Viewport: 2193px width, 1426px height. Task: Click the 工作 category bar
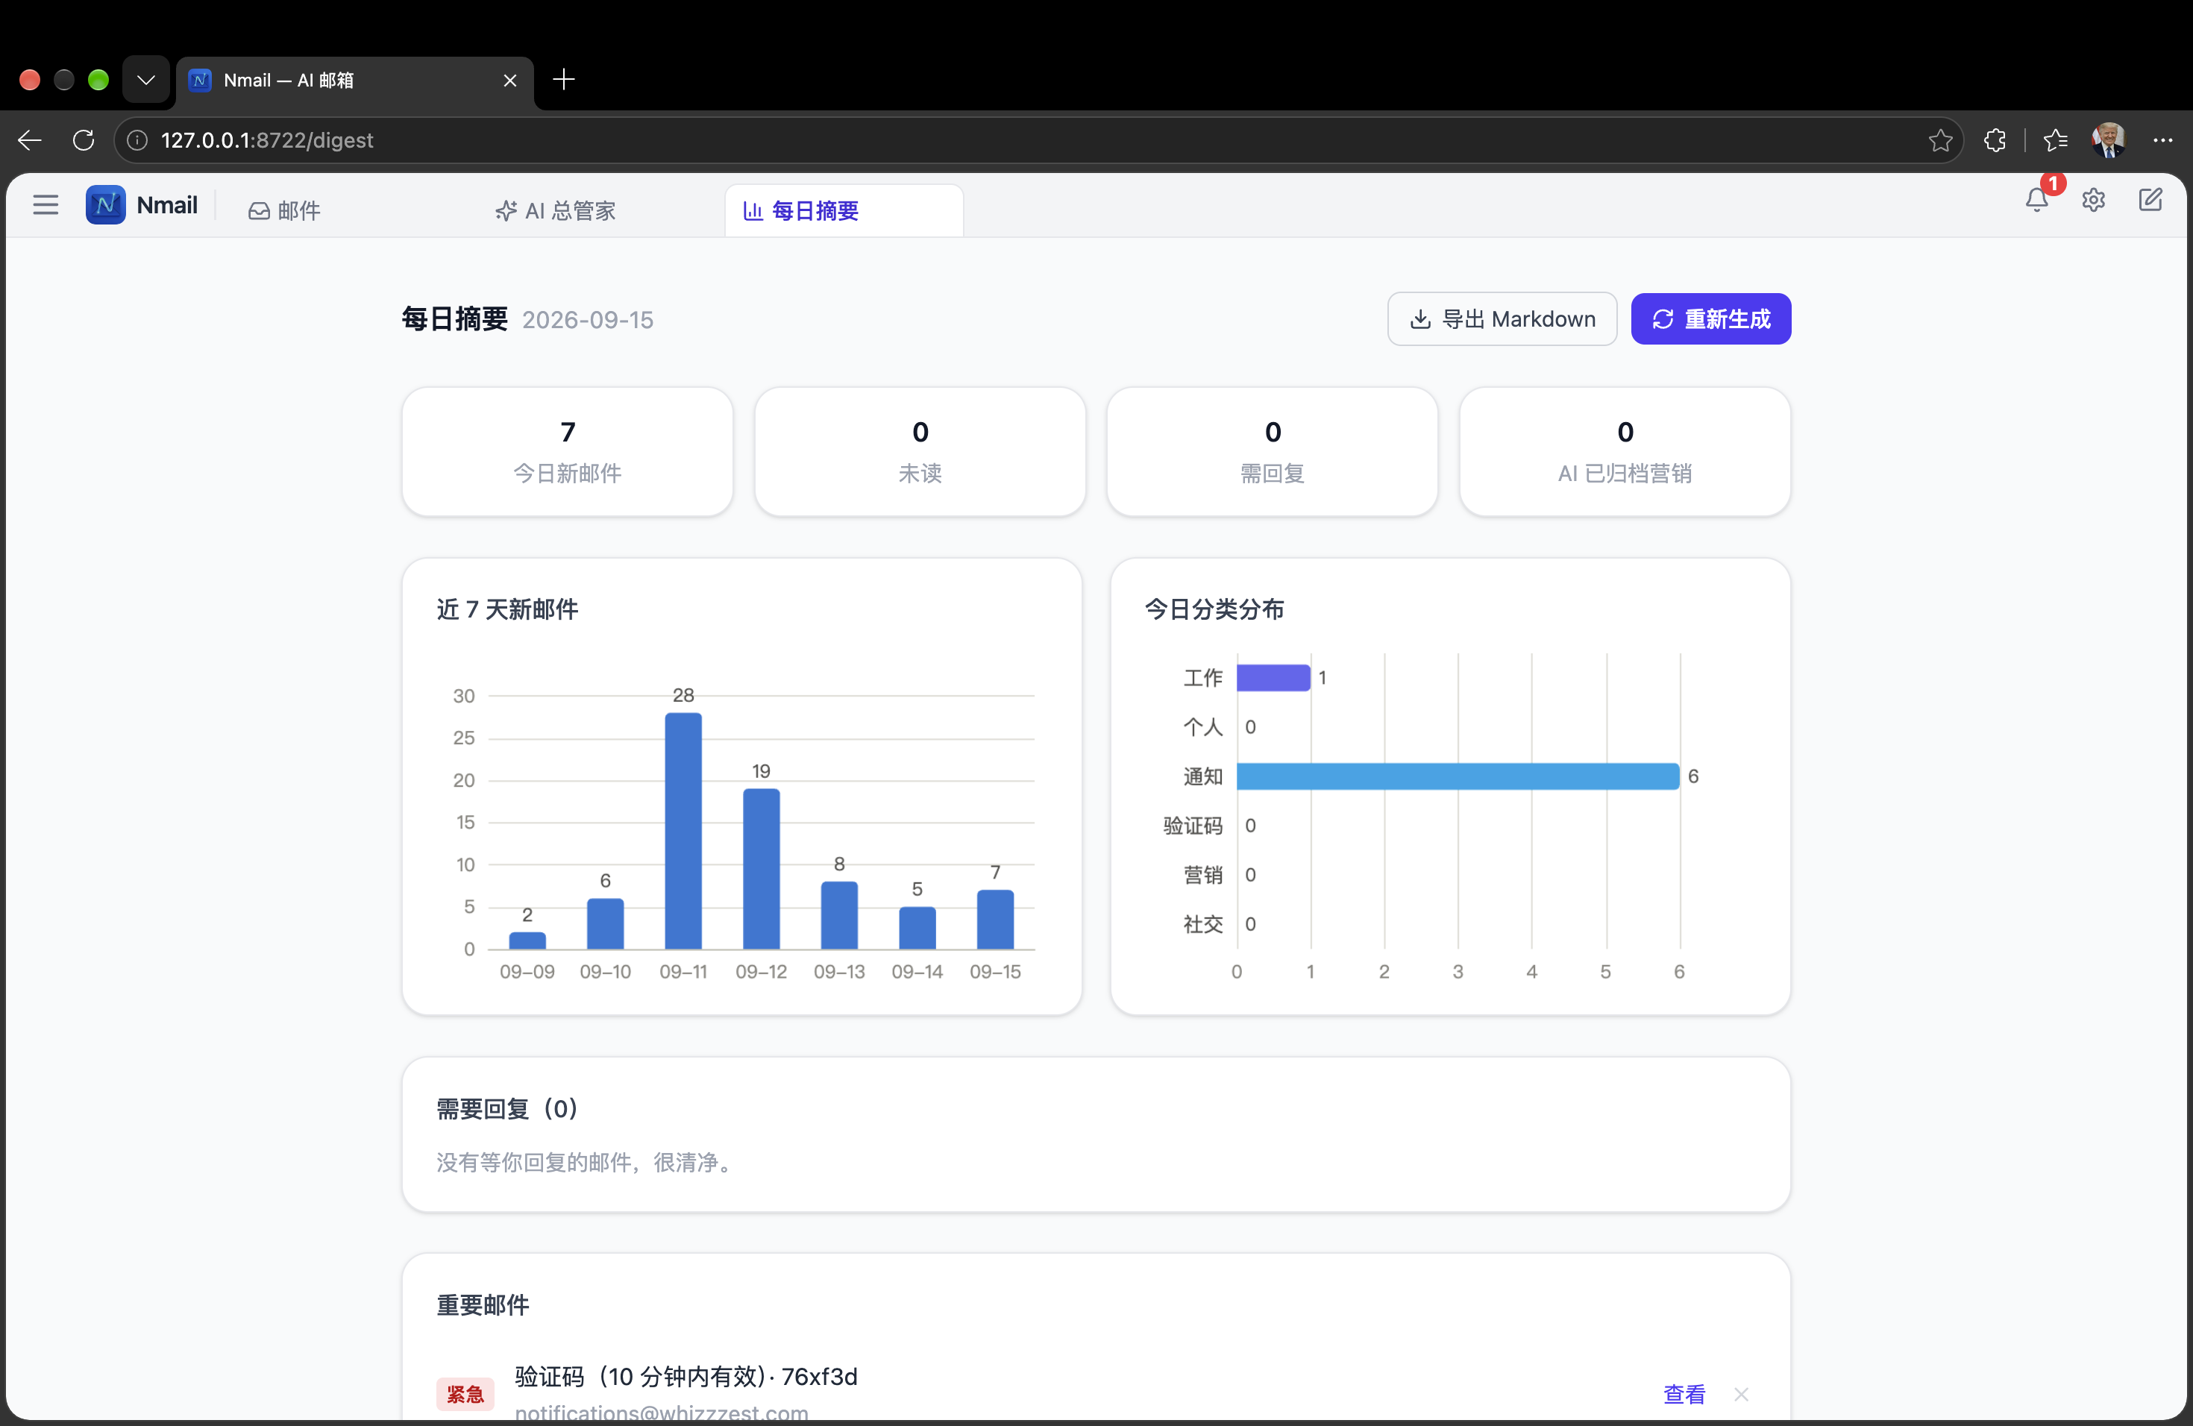(x=1273, y=678)
